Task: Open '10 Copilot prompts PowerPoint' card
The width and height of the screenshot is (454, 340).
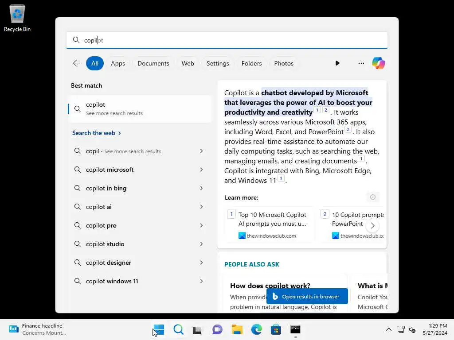Action: 352,225
